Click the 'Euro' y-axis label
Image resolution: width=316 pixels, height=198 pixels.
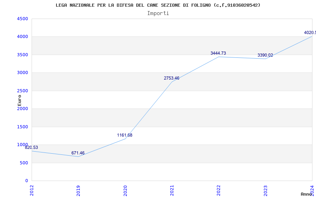(x=19, y=100)
